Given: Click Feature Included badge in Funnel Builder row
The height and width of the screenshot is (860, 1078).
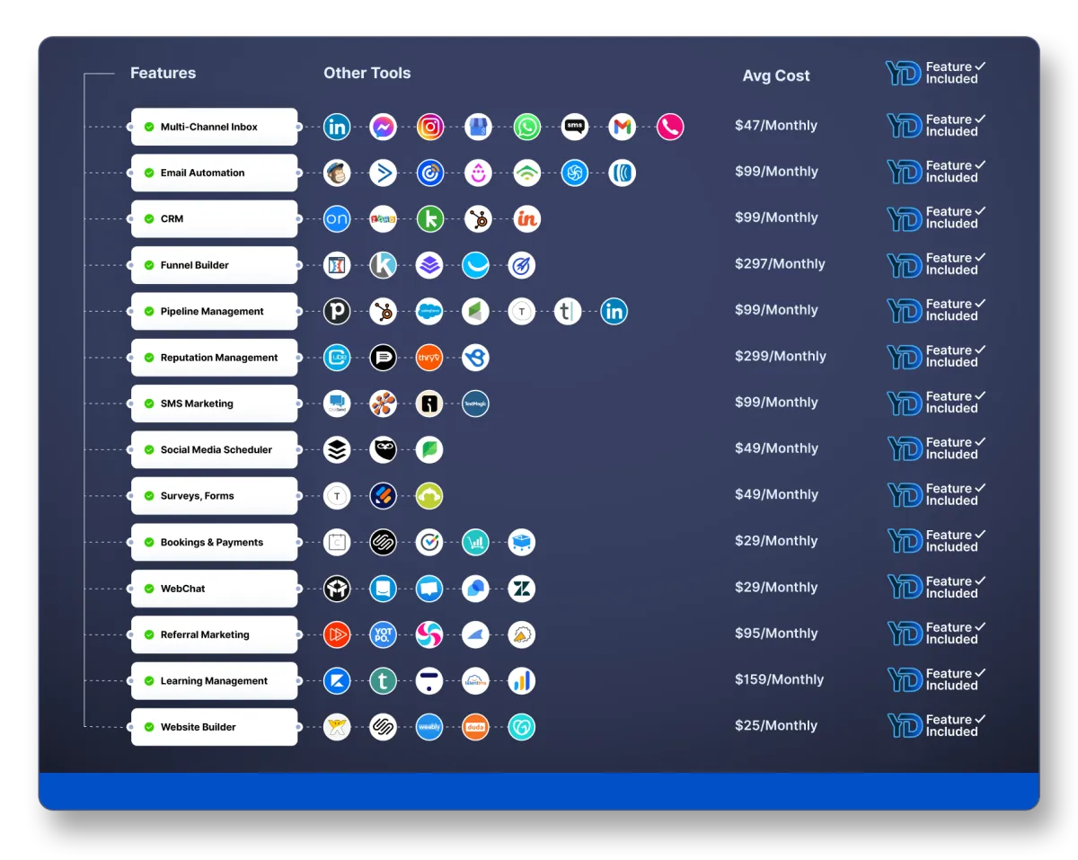Looking at the screenshot, I should point(936,264).
